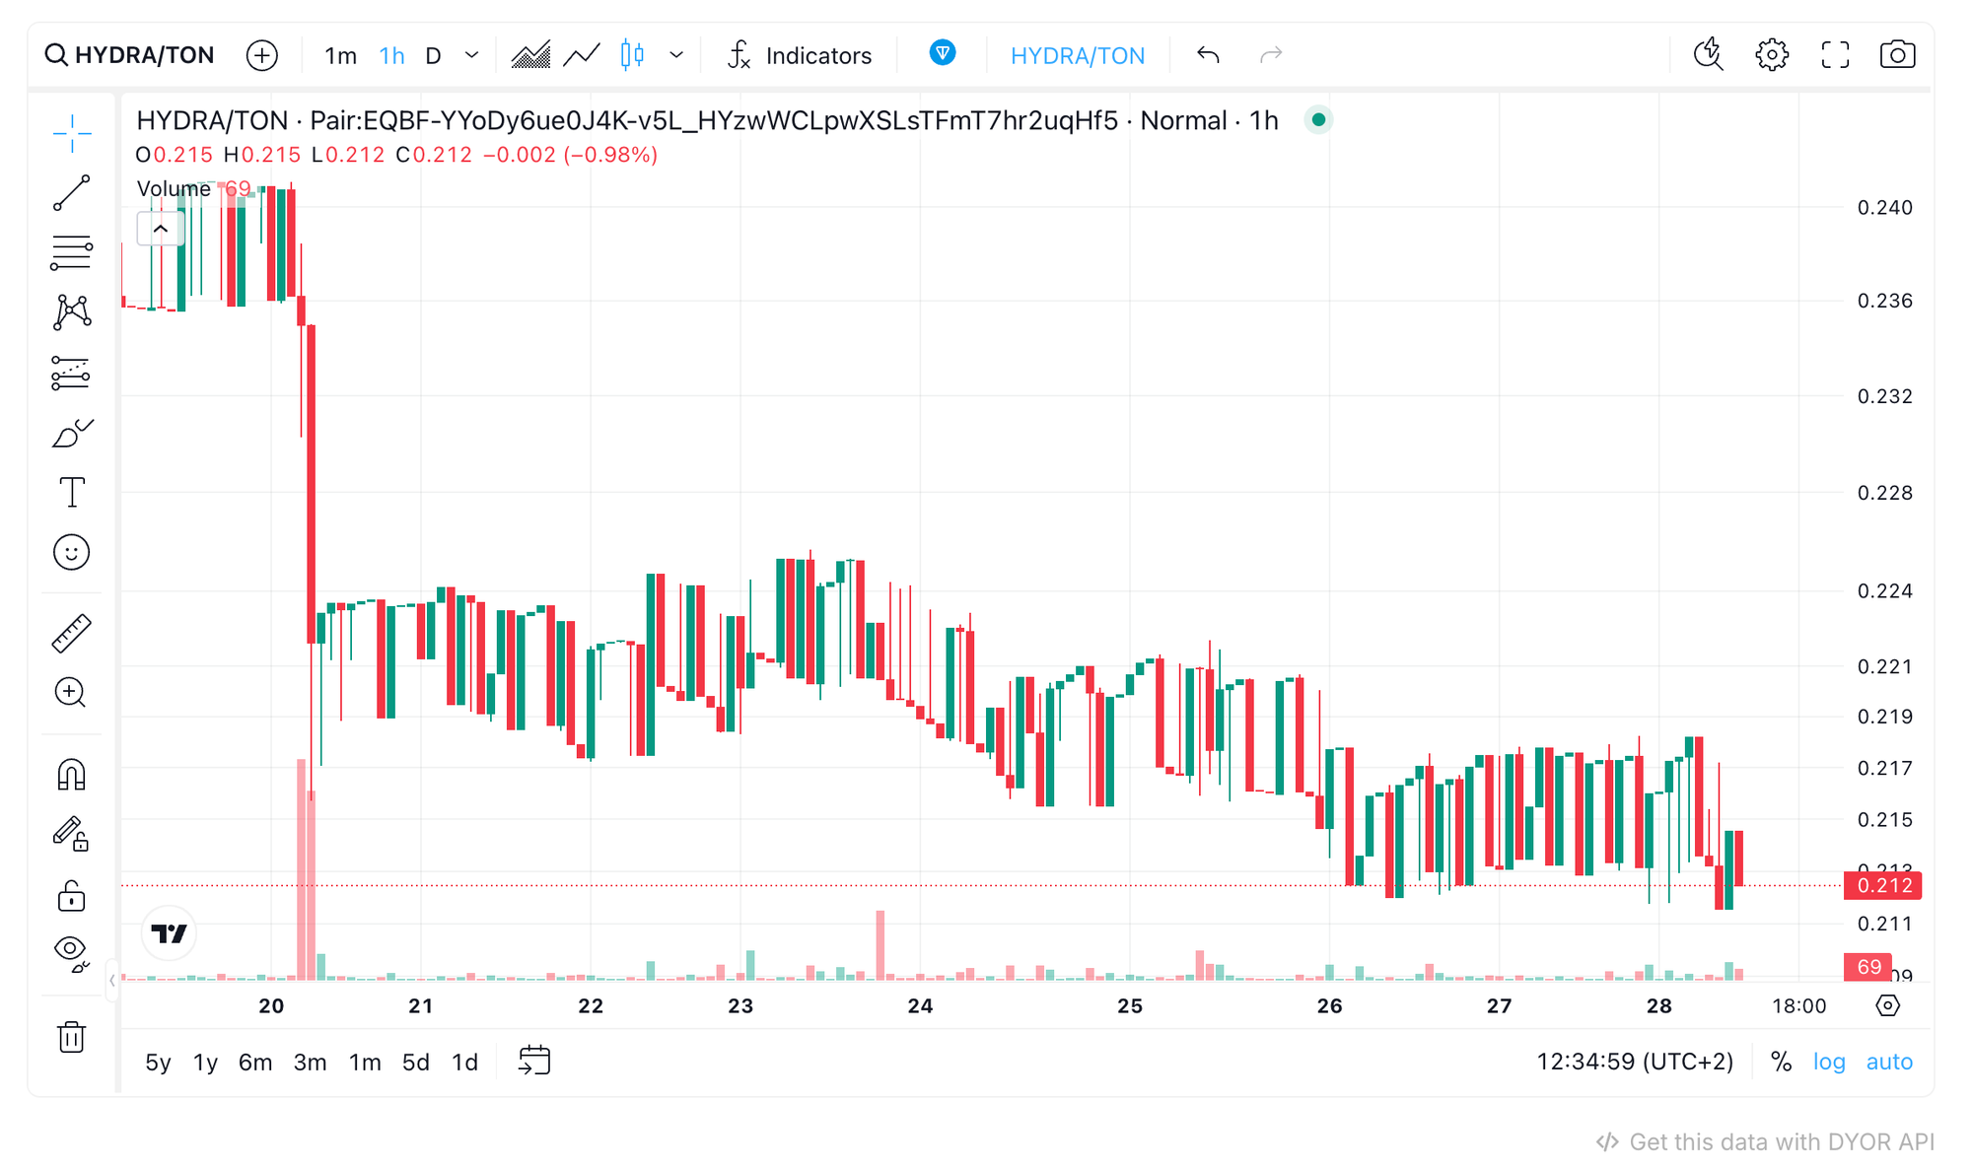
Task: Select the forecasting and measurement tool
Action: [x=72, y=373]
